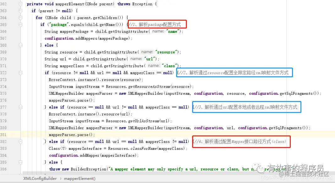Click the "resource" string literal on line 369
Image resolution: width=335 pixels, height=183 pixels.
(x=166, y=52)
